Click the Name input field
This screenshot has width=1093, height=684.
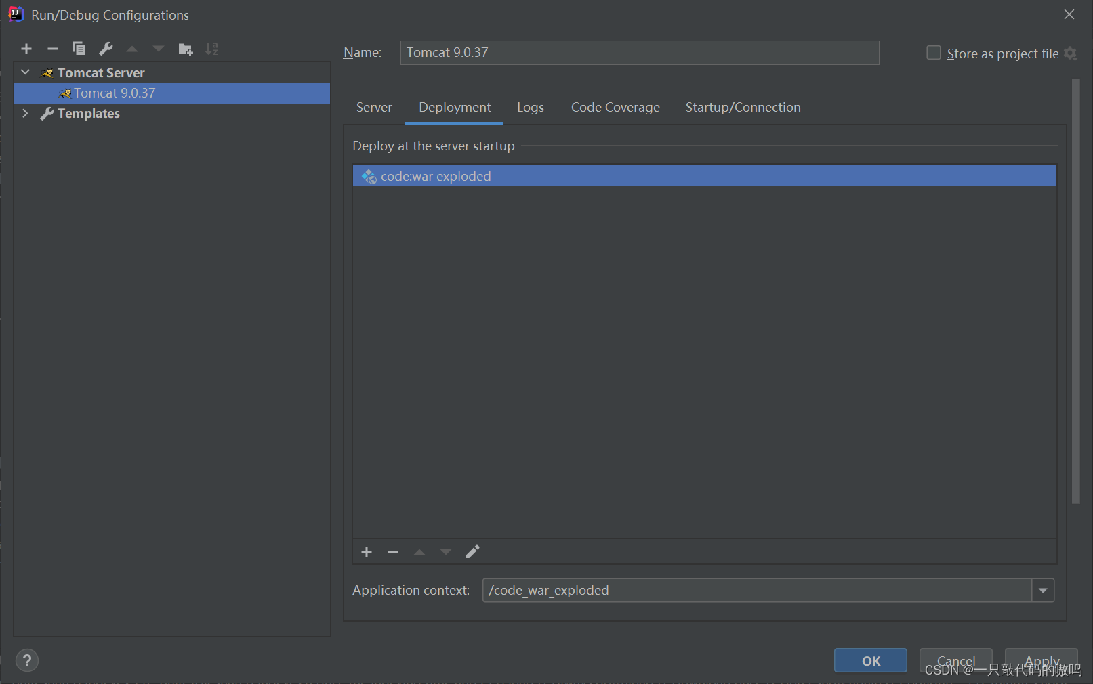640,53
